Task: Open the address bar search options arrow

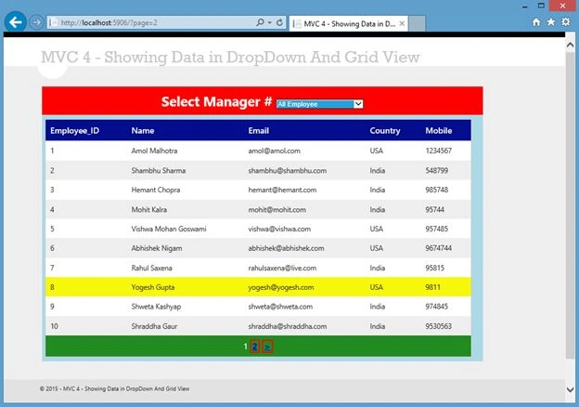Action: point(270,23)
